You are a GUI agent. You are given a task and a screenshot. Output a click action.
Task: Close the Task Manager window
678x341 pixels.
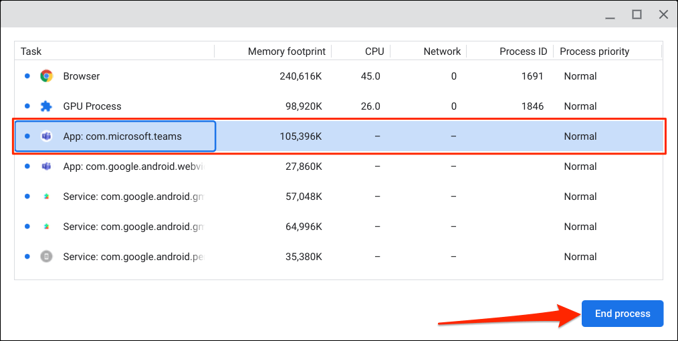pos(663,14)
